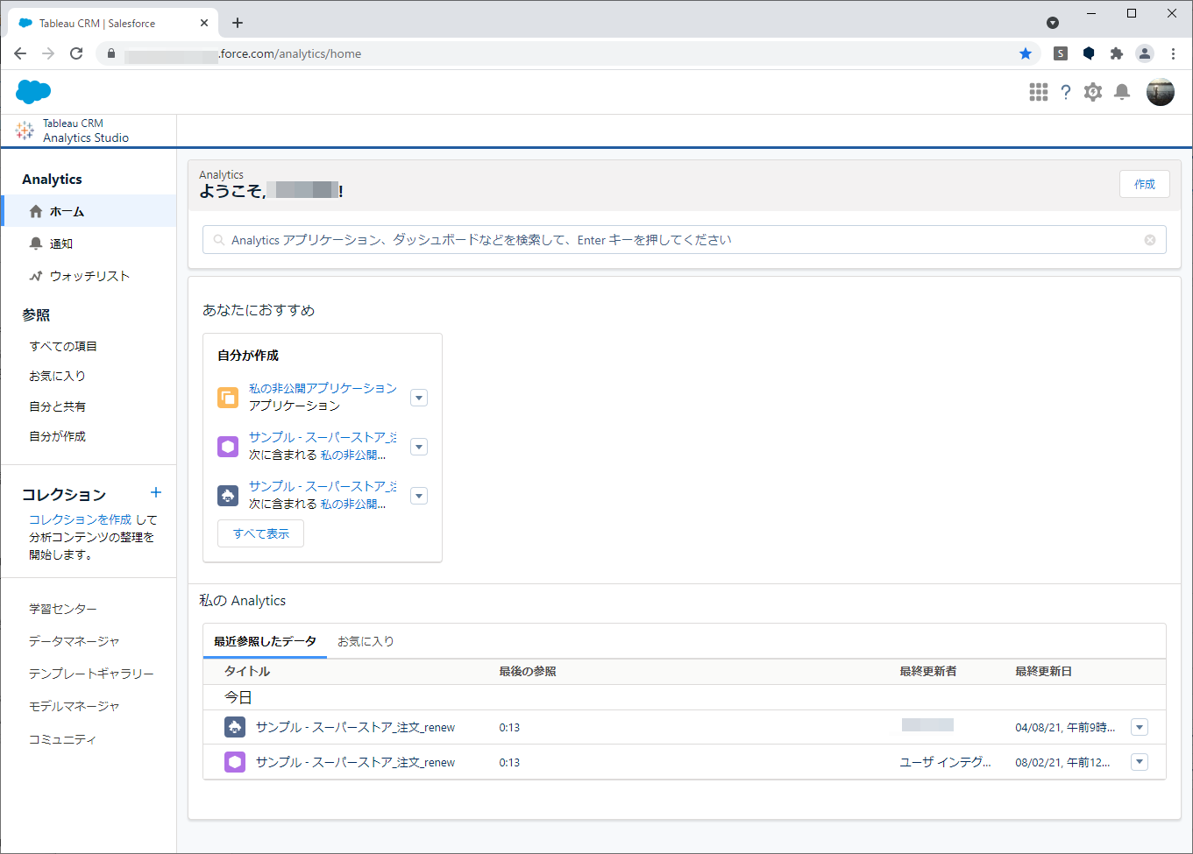
Task: Click the S extension icon in the toolbar
Action: tap(1061, 53)
